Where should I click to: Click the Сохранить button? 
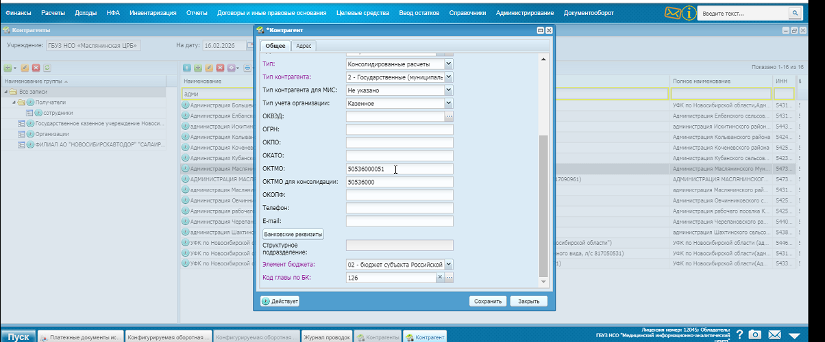[488, 301]
